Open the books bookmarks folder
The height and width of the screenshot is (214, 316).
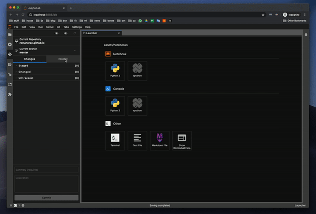pos(108,21)
